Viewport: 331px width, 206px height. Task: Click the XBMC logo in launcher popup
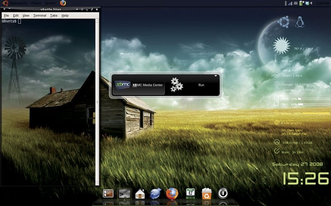pos(122,85)
